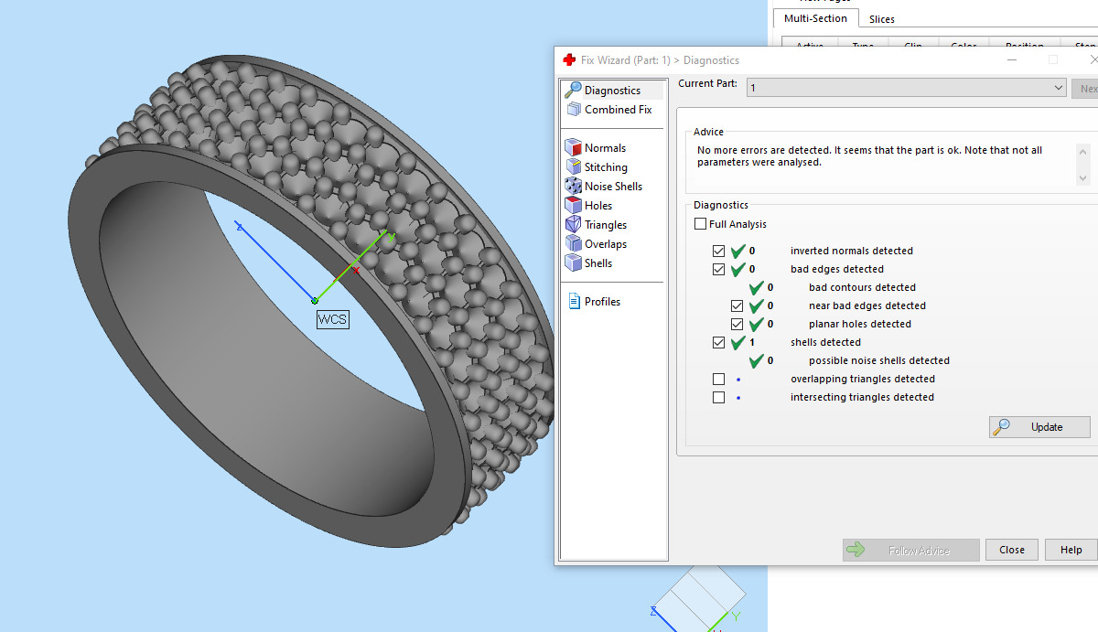The height and width of the screenshot is (632, 1098).
Task: Click the Update button
Action: pos(1039,427)
